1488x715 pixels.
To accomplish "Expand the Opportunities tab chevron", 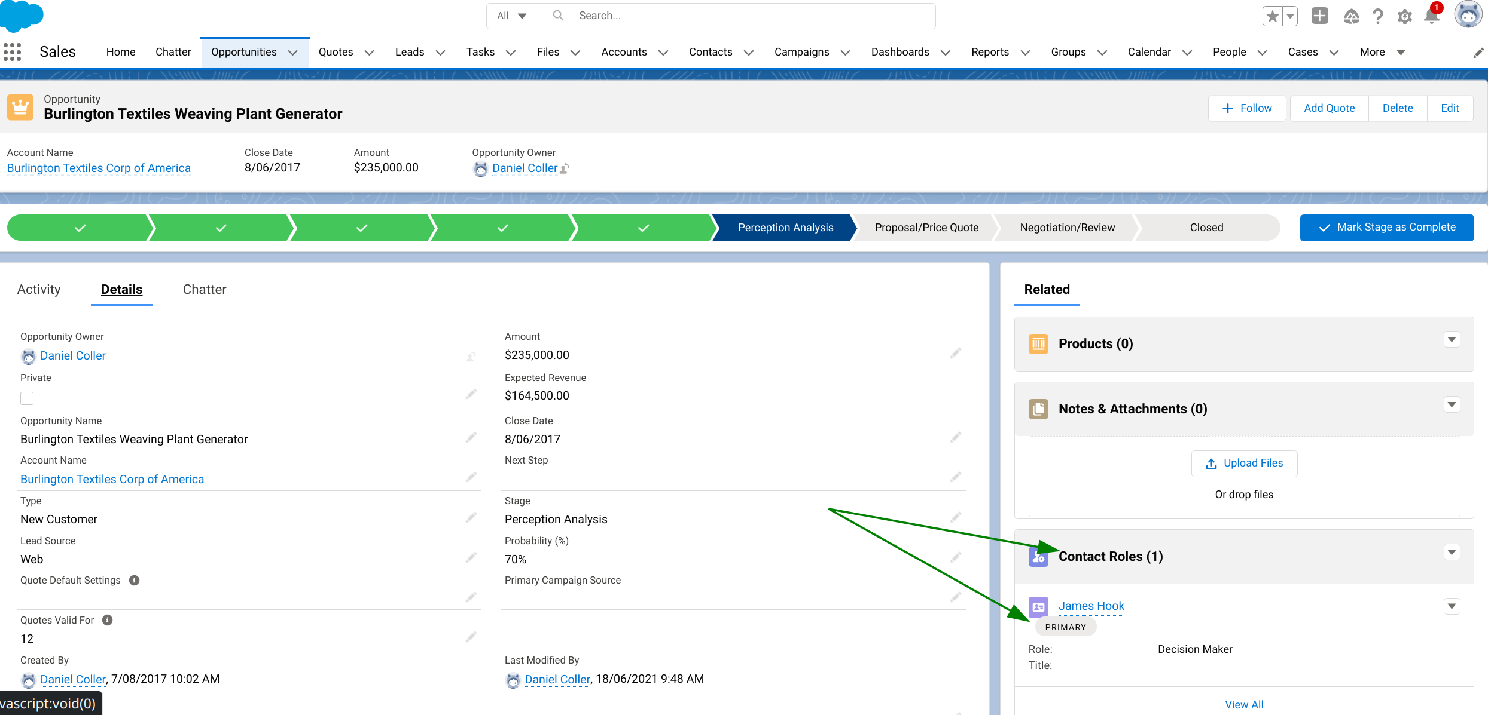I will point(293,53).
